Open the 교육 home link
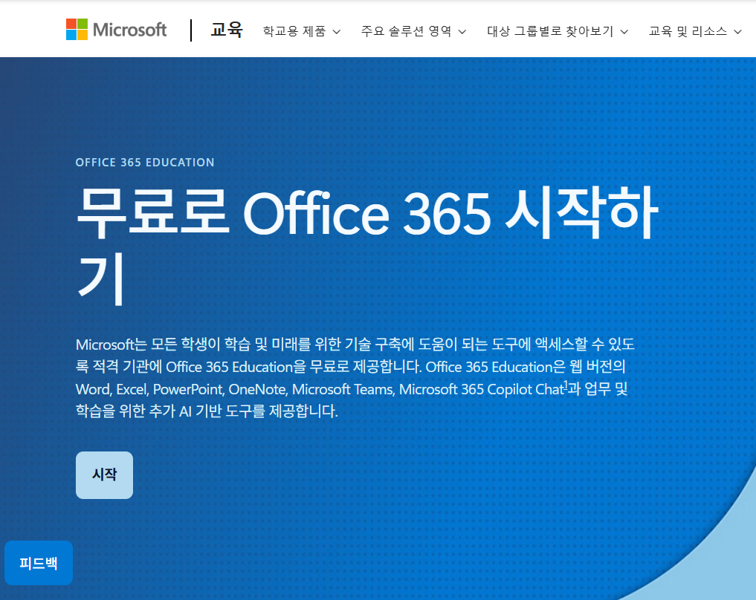The height and width of the screenshot is (600, 756). point(227,30)
